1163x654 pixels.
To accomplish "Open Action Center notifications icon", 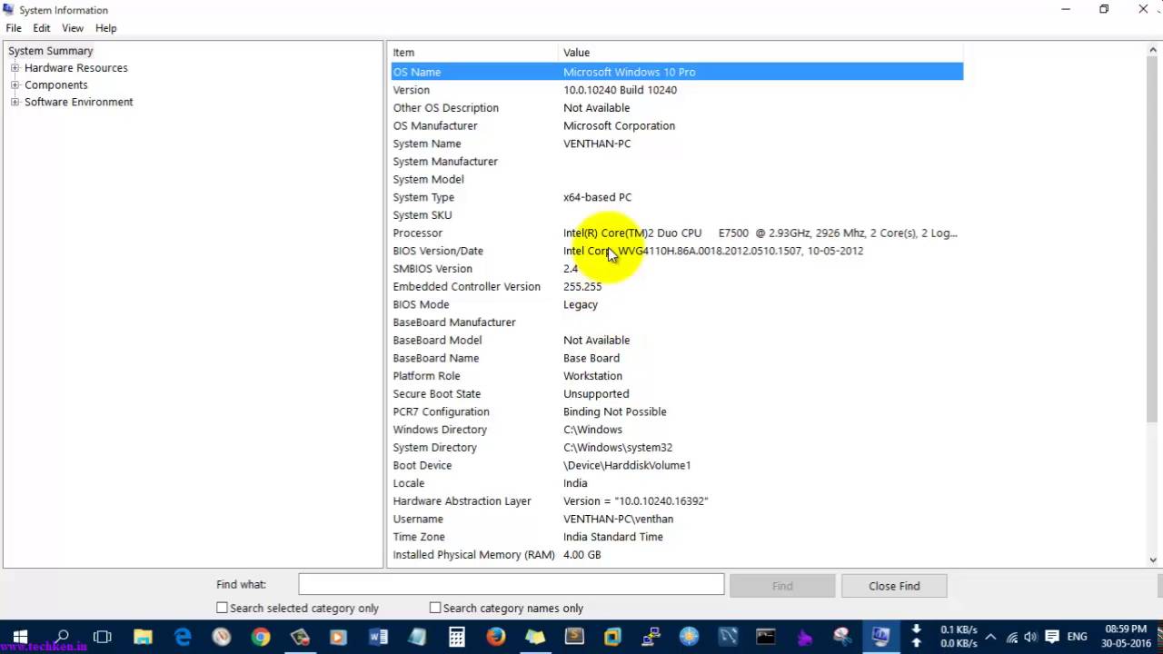I will pos(1052,637).
